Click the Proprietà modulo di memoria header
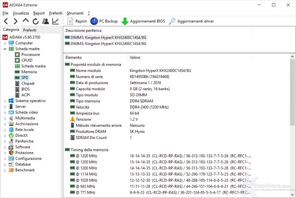Viewport: 296px width, 198px height. coord(93,64)
